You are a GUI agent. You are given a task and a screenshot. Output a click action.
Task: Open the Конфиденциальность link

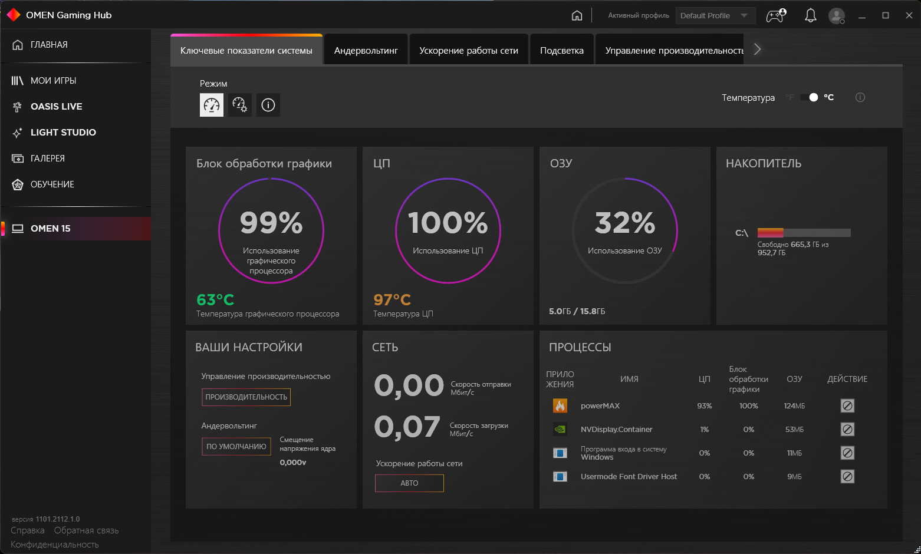[55, 545]
